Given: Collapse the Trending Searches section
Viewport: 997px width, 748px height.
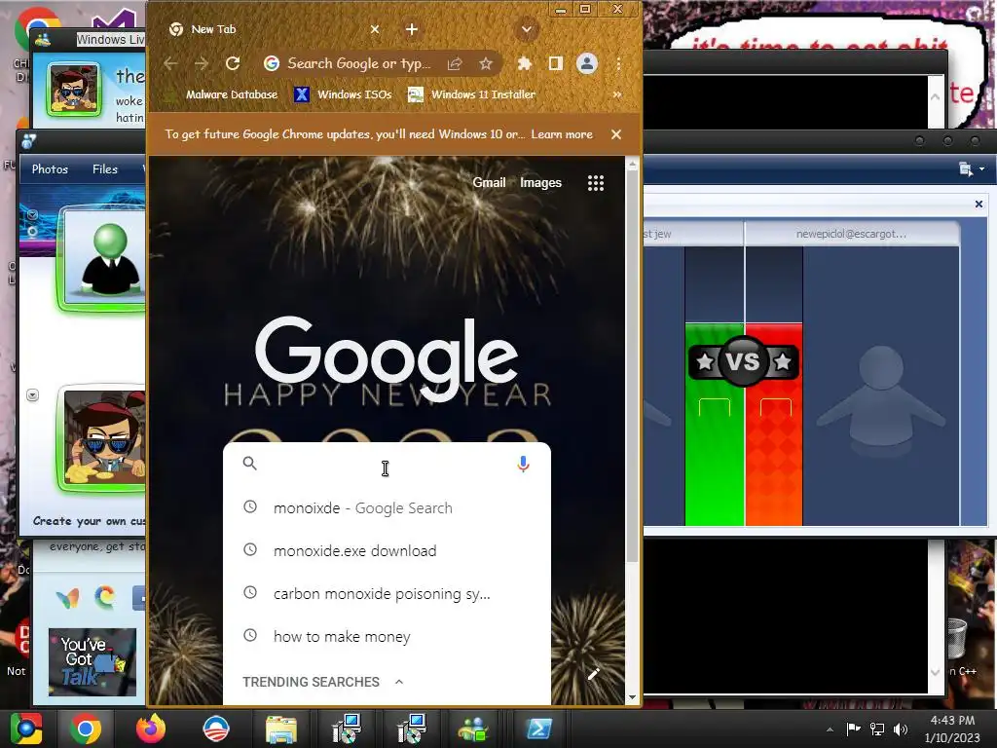Looking at the screenshot, I should tap(399, 682).
